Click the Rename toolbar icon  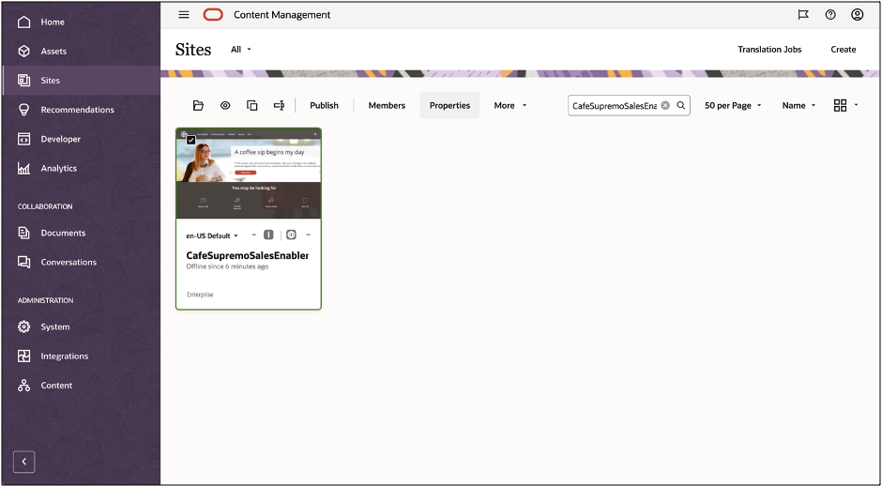(x=279, y=105)
